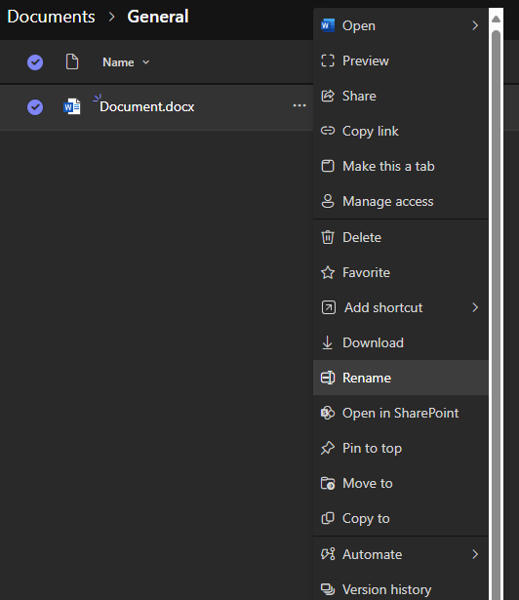This screenshot has width=519, height=600.
Task: Expand the Add shortcut submenu arrow
Action: tap(475, 307)
